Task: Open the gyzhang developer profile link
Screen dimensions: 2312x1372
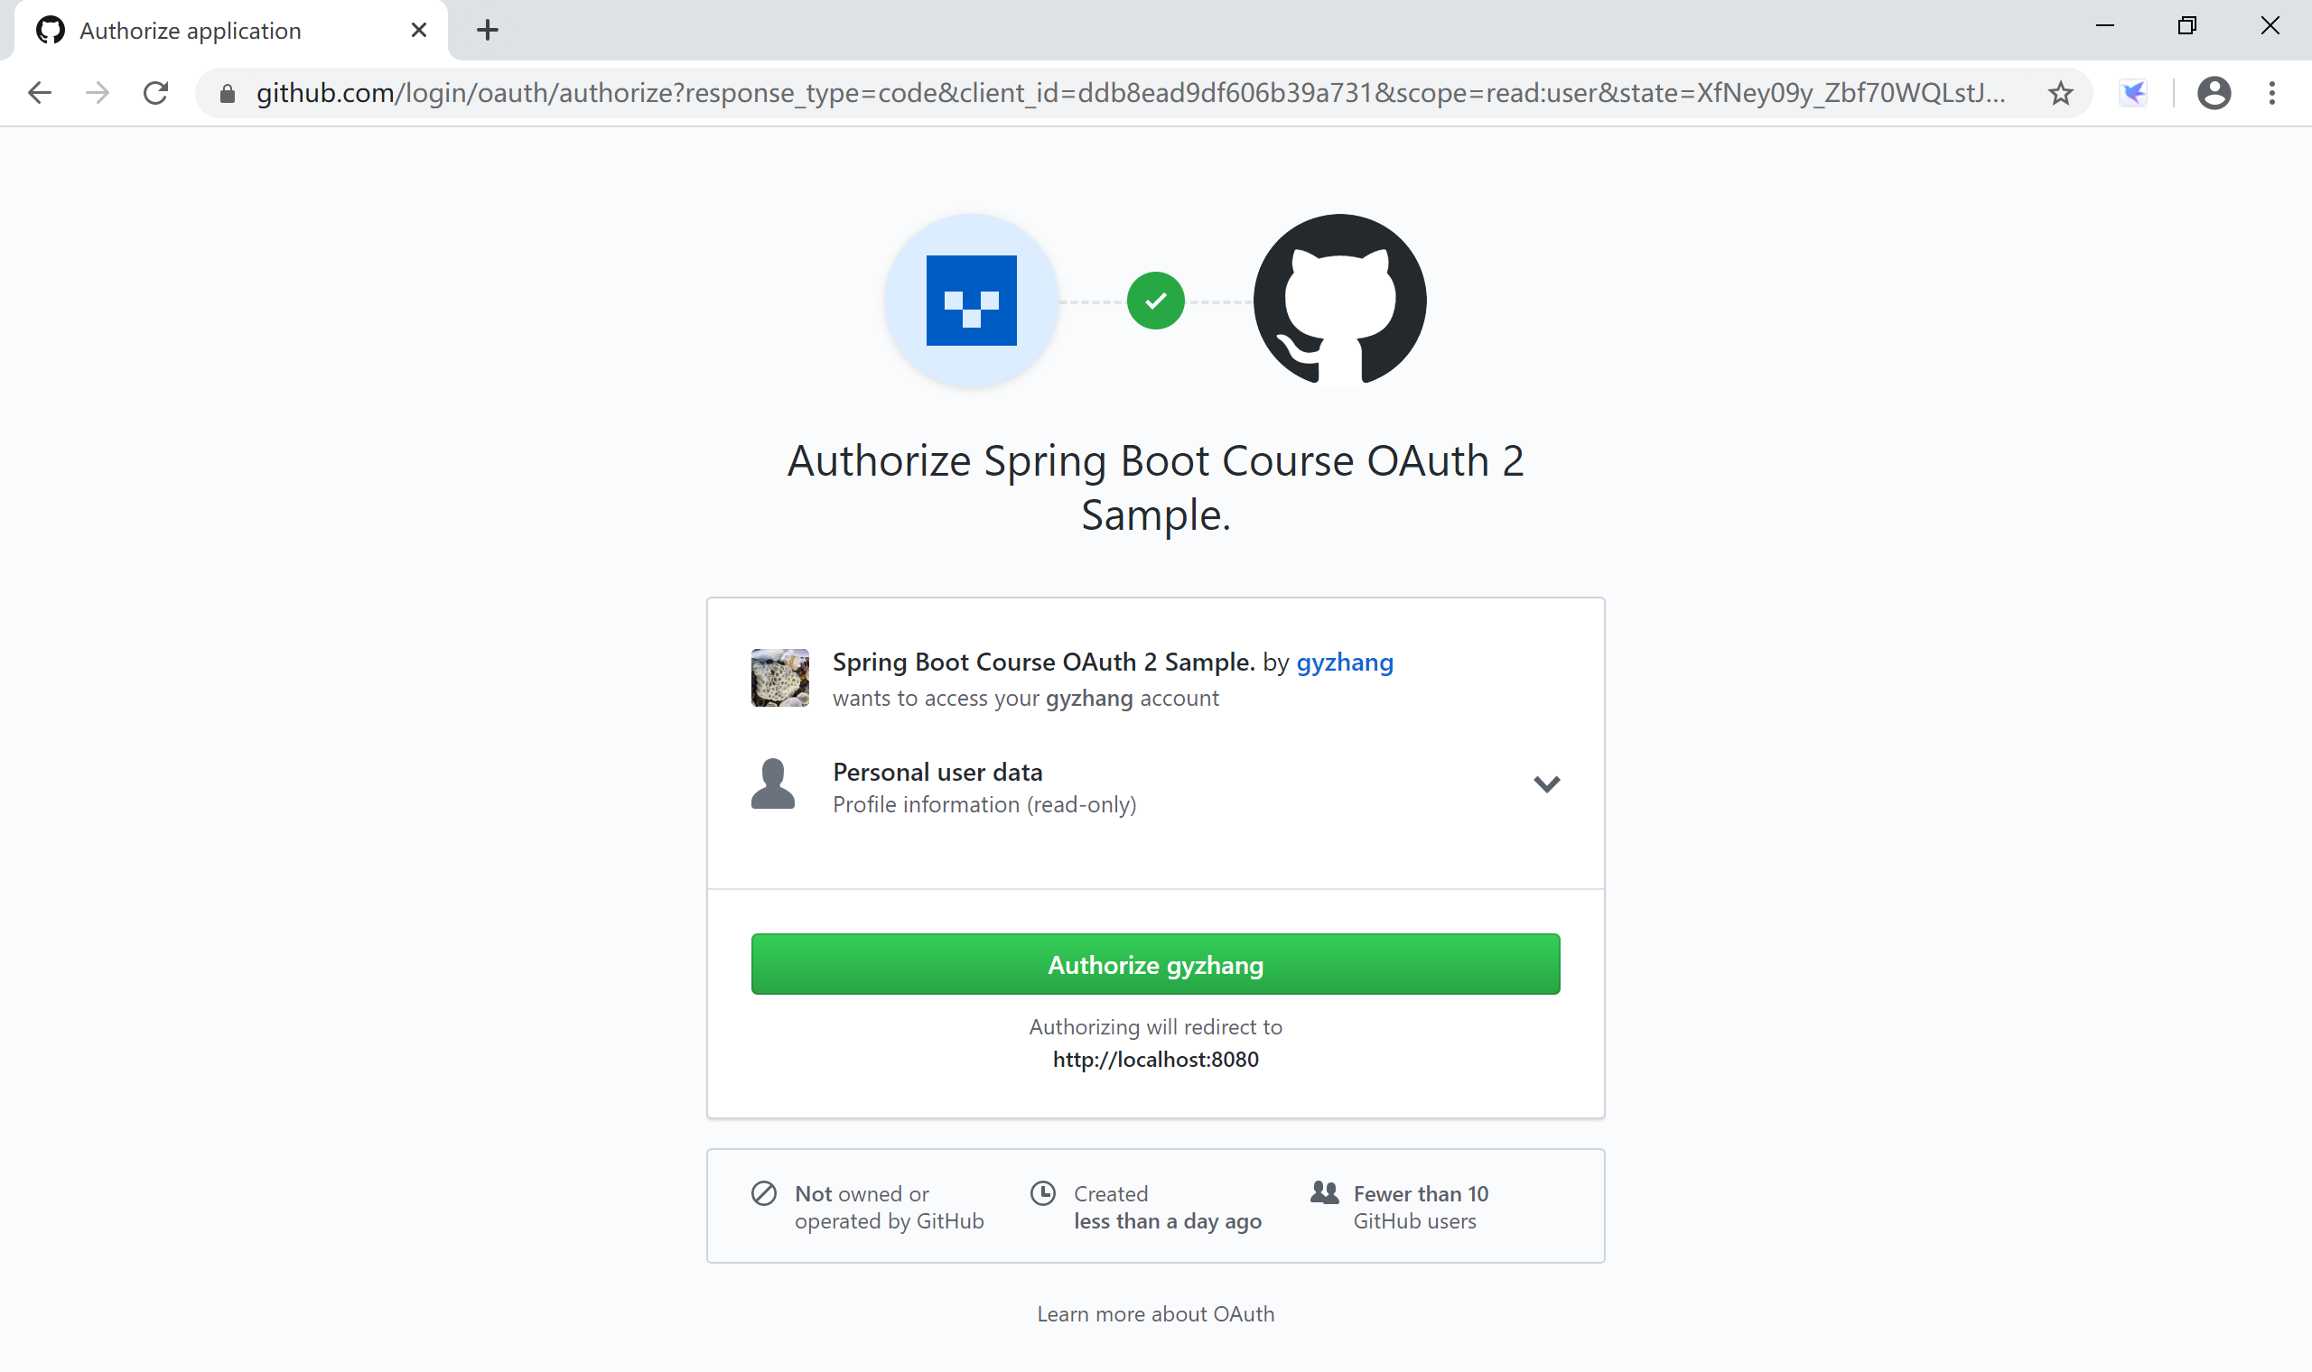Action: [x=1344, y=662]
